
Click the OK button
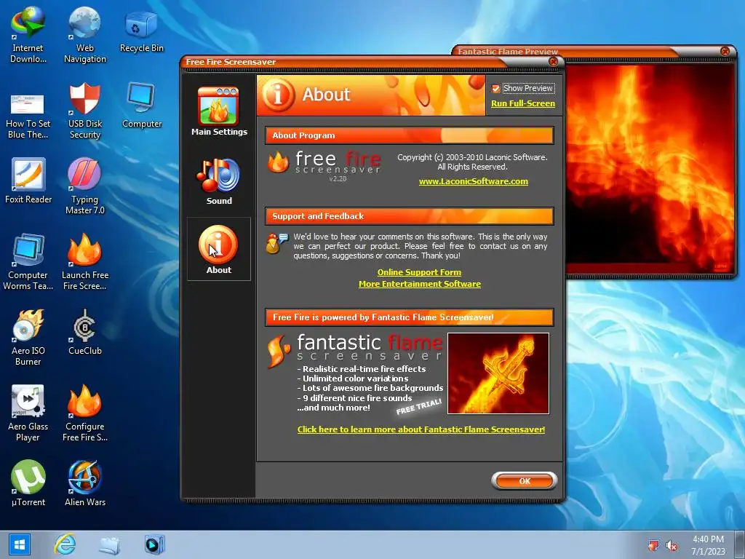[x=524, y=481]
